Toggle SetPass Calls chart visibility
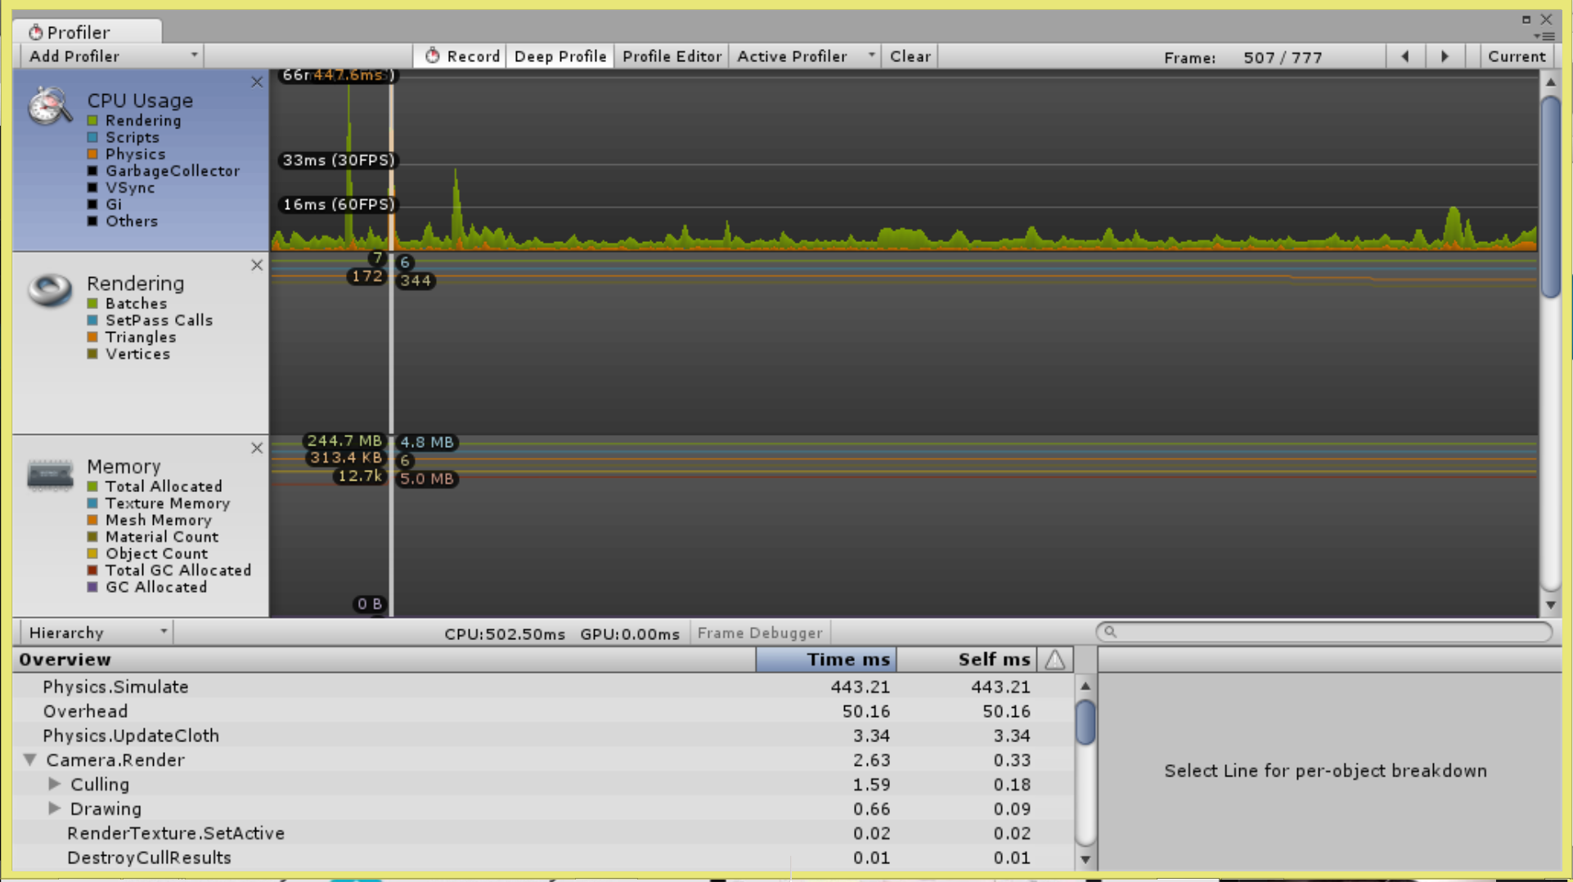The image size is (1573, 882). [92, 320]
